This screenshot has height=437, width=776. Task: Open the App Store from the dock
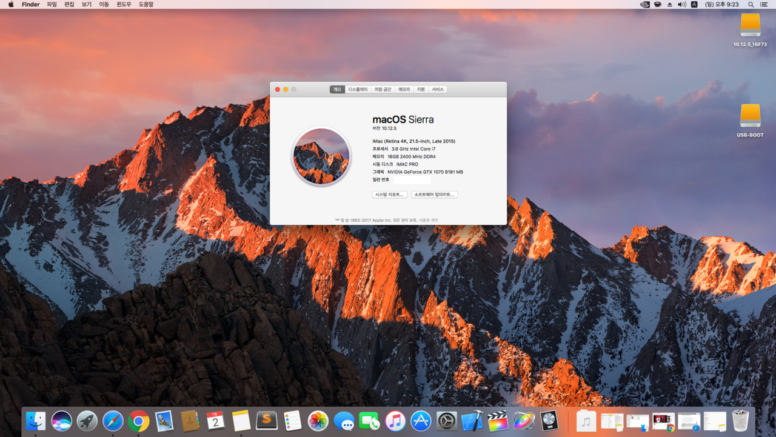click(x=421, y=421)
